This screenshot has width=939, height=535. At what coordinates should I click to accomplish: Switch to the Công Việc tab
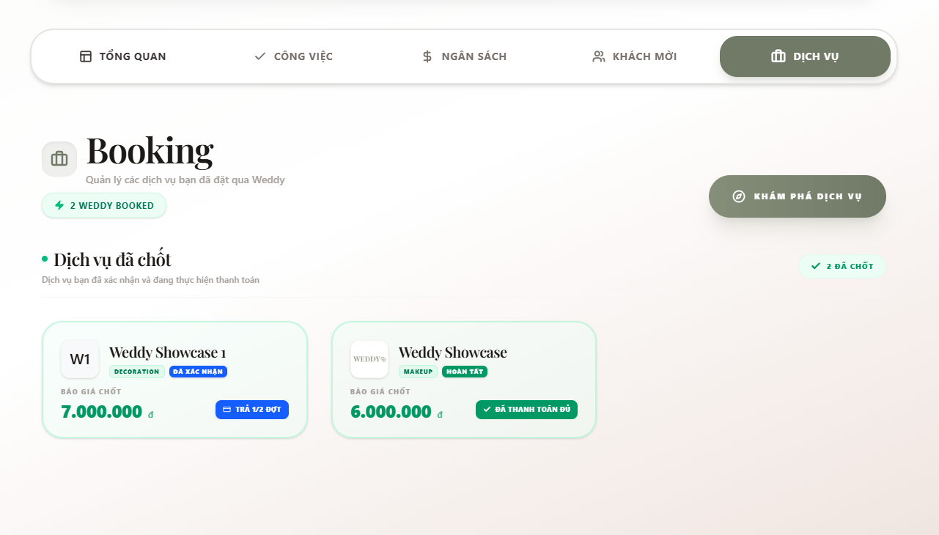[293, 56]
